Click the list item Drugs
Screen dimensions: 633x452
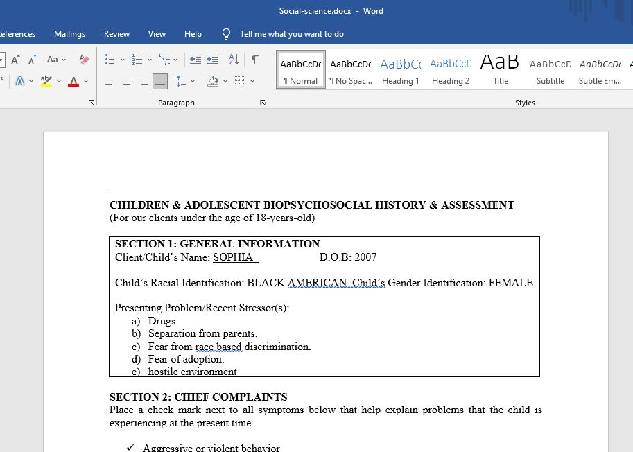pyautogui.click(x=163, y=321)
